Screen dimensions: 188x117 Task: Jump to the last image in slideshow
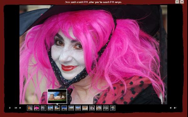[x=175, y=108]
